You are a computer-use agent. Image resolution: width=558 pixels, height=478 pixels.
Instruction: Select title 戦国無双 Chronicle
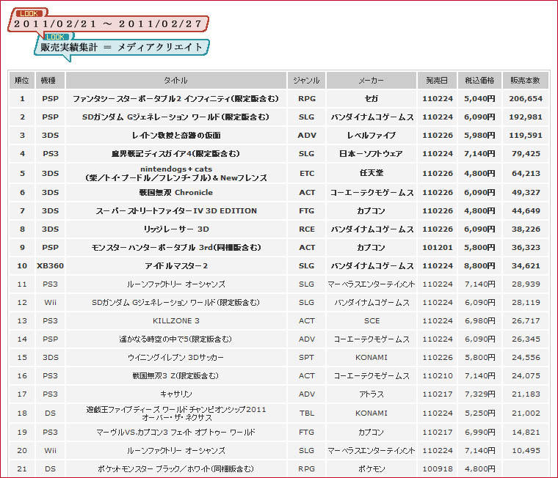[175, 192]
